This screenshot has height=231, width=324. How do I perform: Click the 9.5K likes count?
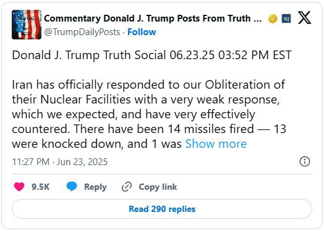[x=41, y=187]
